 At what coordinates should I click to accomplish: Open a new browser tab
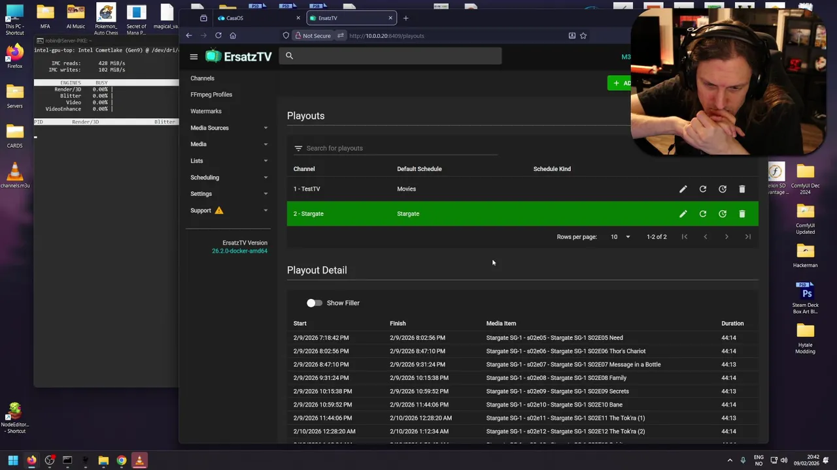[405, 18]
